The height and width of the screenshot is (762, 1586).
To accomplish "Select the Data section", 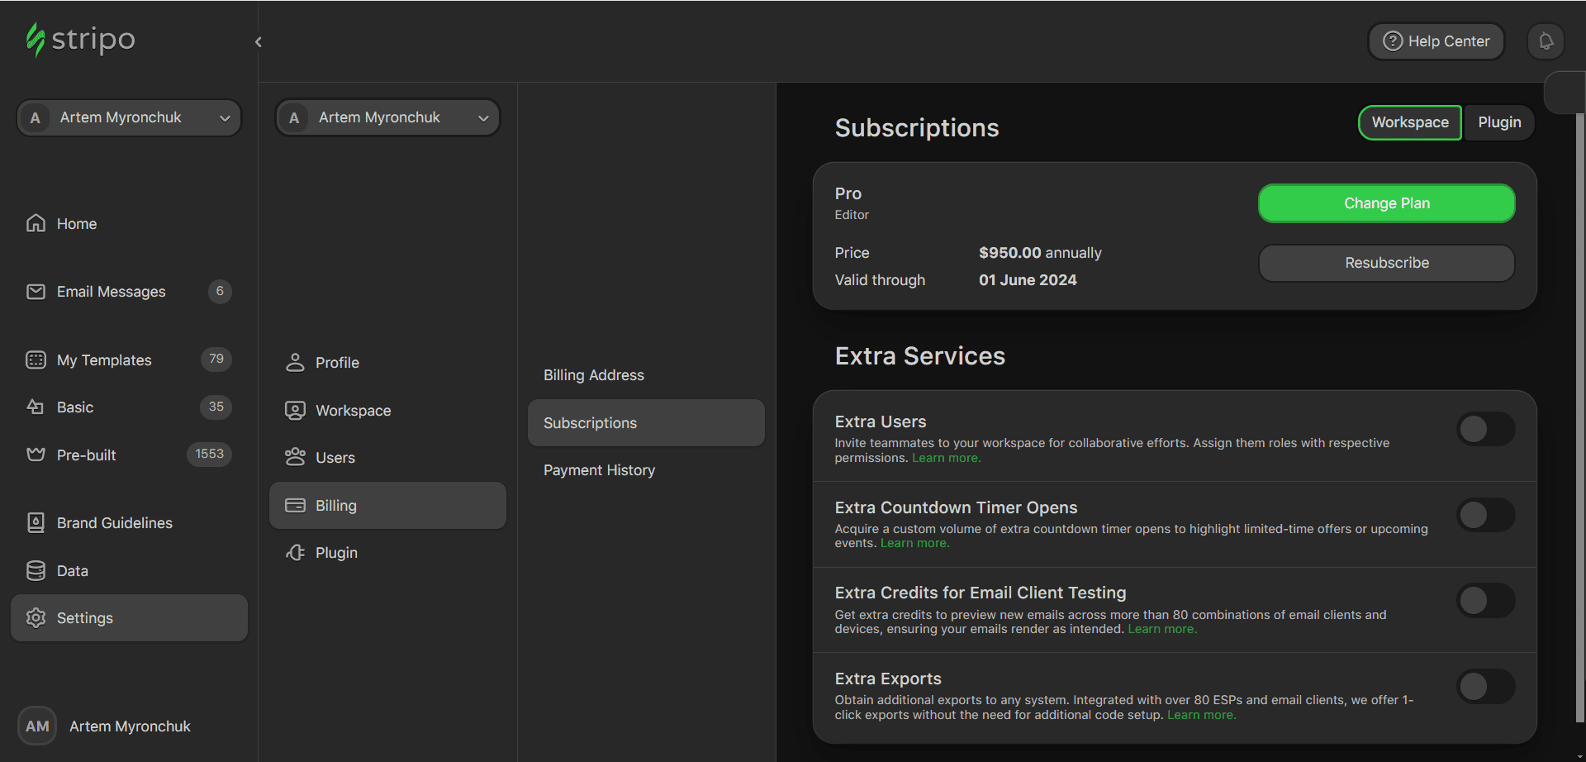I will pos(72,570).
